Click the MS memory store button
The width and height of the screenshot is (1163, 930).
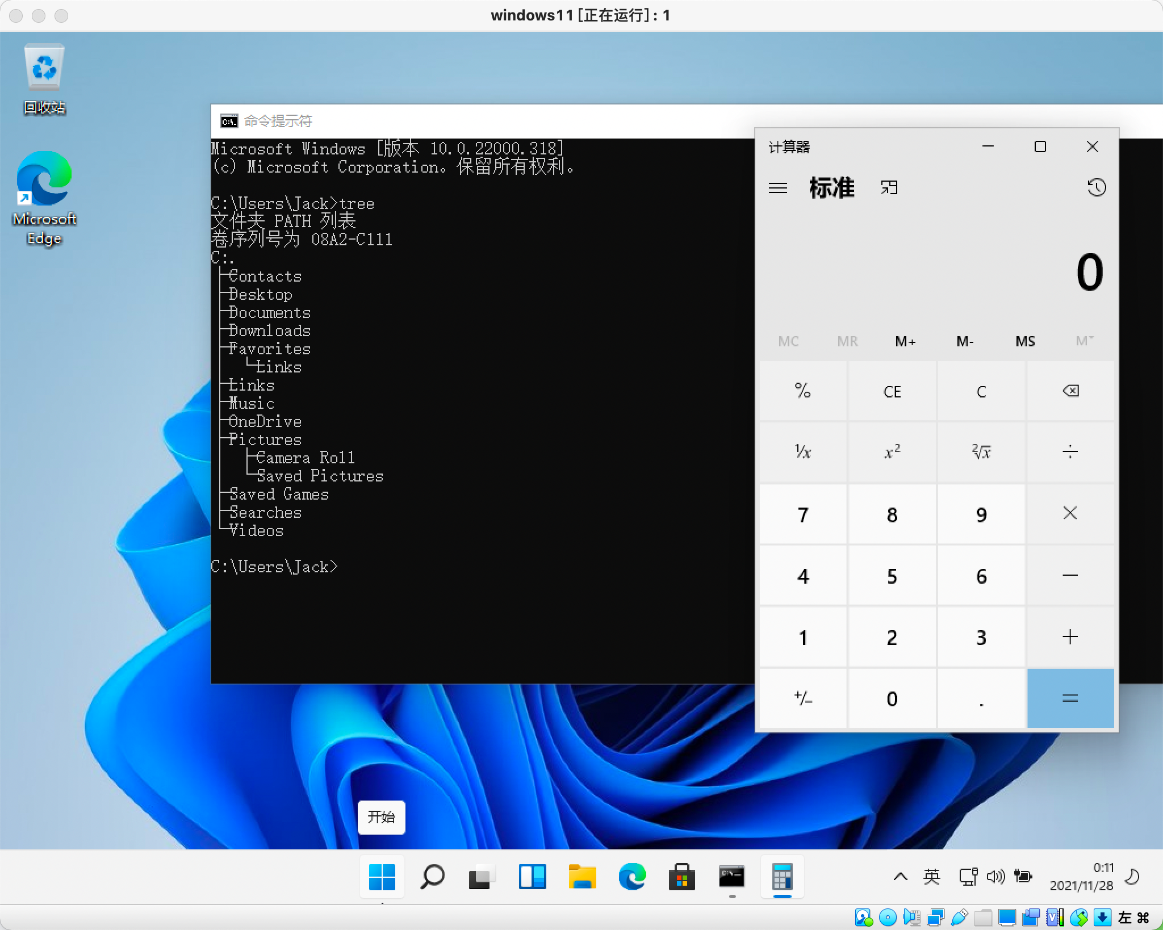pos(1025,341)
